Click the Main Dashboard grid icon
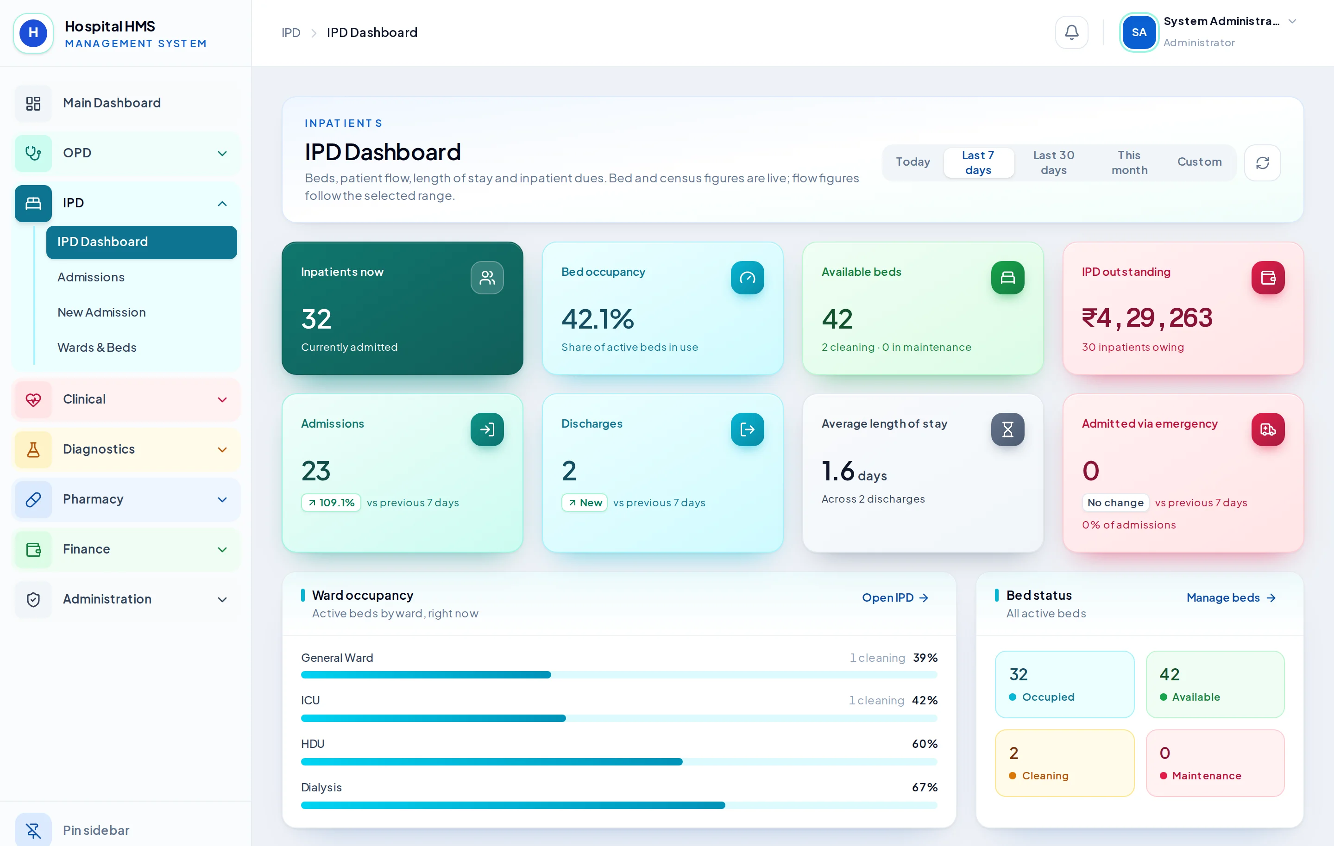 pyautogui.click(x=33, y=103)
